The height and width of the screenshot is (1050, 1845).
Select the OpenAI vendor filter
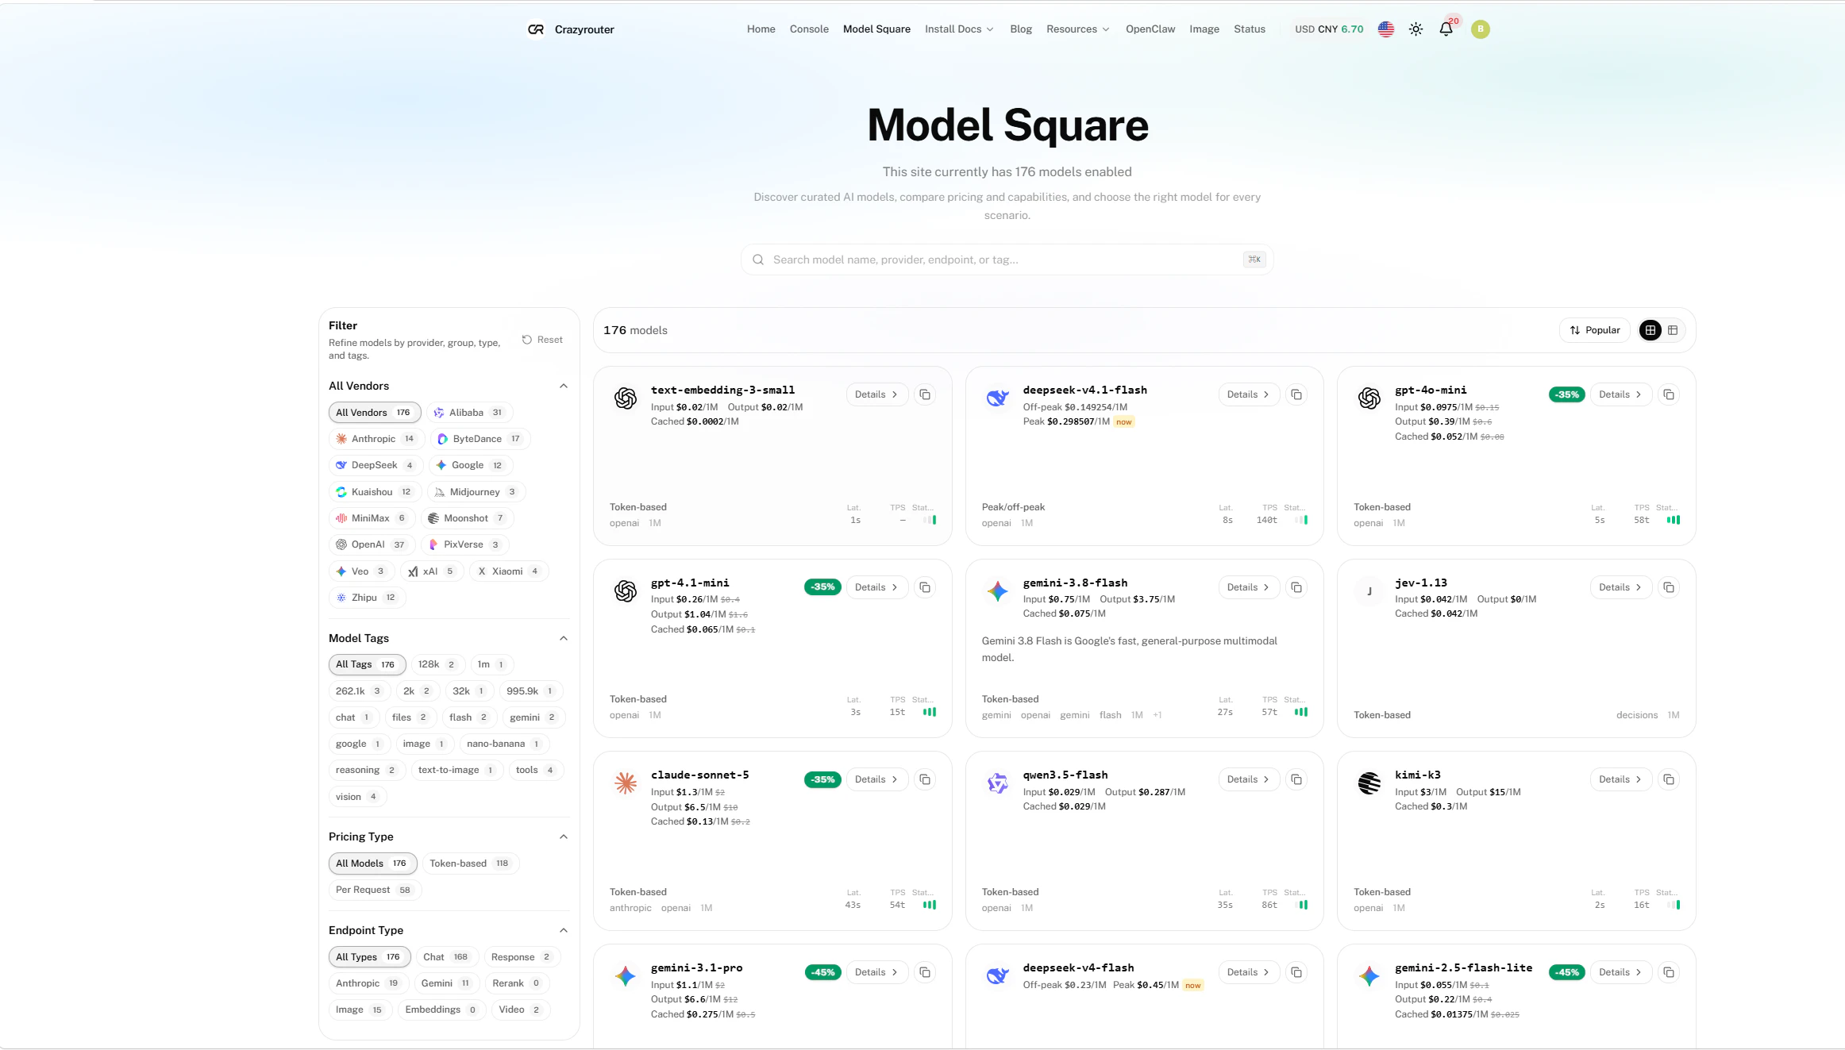[372, 544]
